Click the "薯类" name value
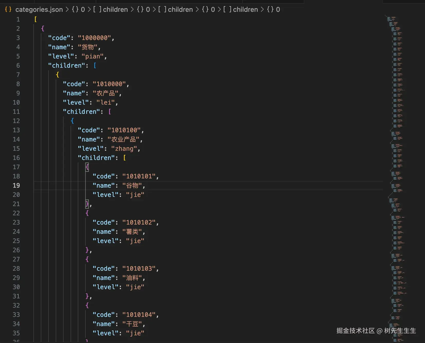The width and height of the screenshot is (425, 343). click(132, 231)
